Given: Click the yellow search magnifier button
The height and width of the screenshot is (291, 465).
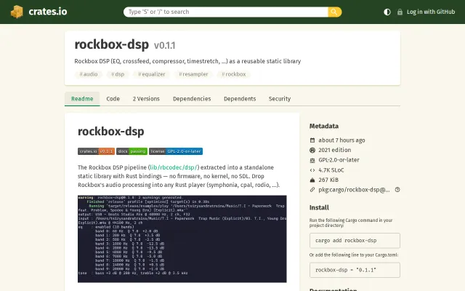Looking at the screenshot, I should tap(334, 12).
